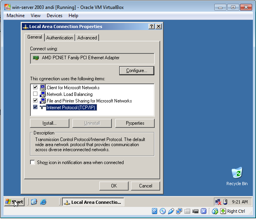
Task: Click the video capture indicator icon
Action: click(195, 211)
